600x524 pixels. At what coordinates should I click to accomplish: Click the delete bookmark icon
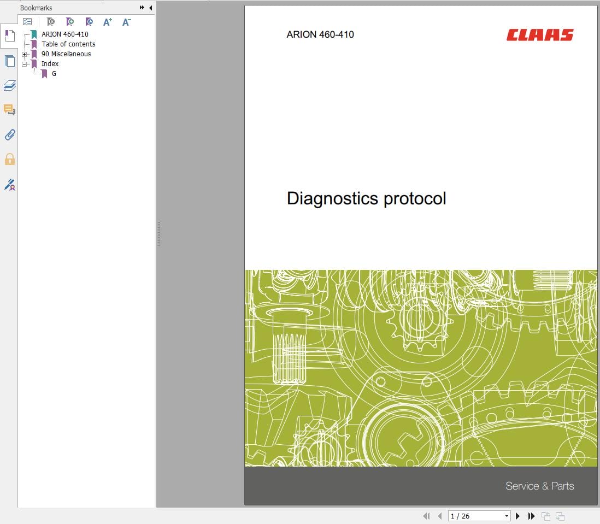[x=50, y=22]
